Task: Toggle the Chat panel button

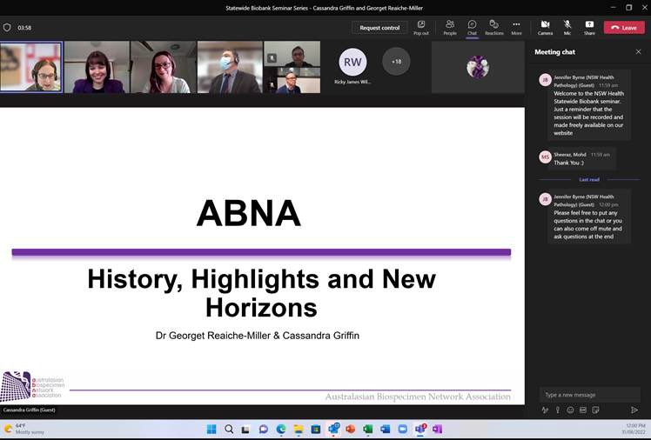Action: tap(472, 27)
